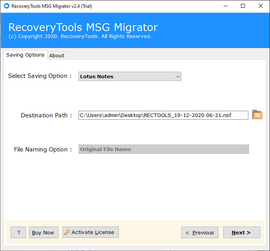270x251 pixels.
Task: Open the Select Saving Option dropdown
Action: click(x=130, y=76)
